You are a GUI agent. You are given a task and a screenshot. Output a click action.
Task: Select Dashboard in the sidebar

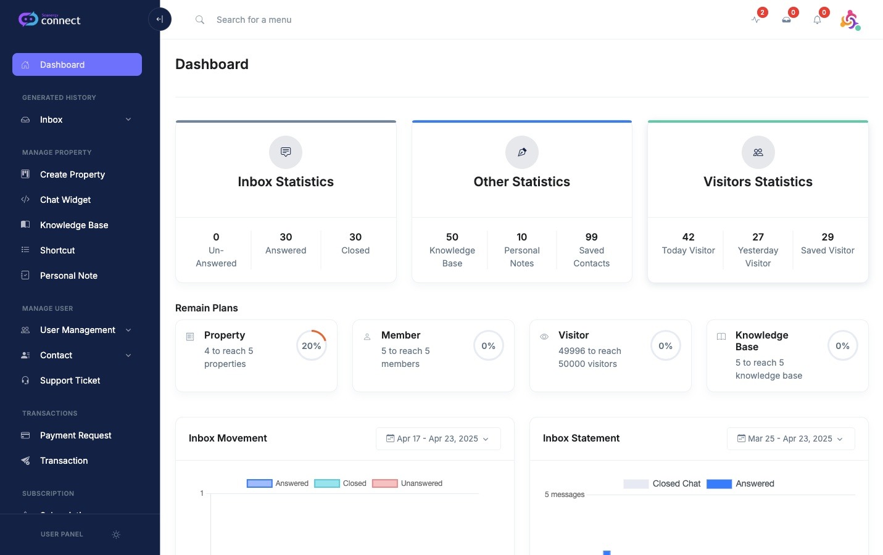point(62,65)
